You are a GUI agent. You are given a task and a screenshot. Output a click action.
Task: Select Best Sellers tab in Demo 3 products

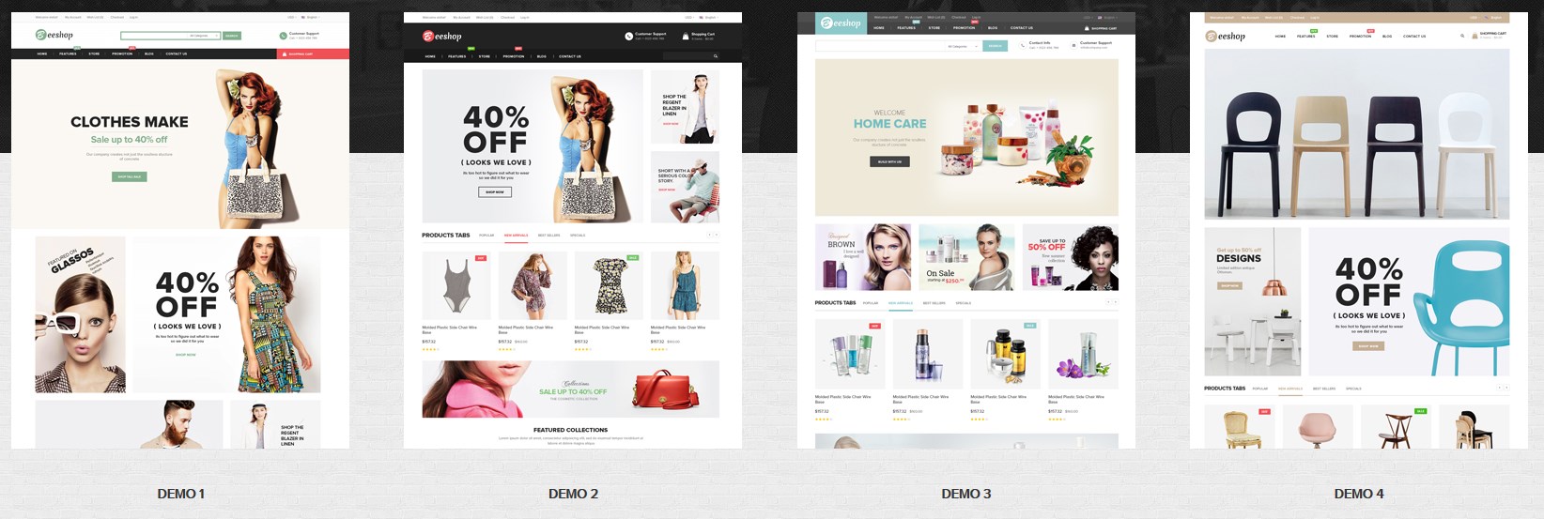(934, 303)
